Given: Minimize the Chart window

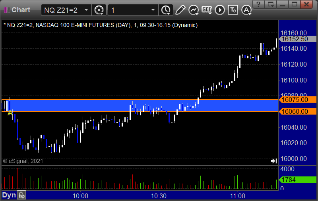Looking at the screenshot, I should point(283,4).
